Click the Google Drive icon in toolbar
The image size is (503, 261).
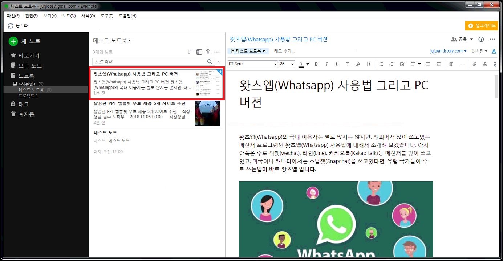(485, 64)
